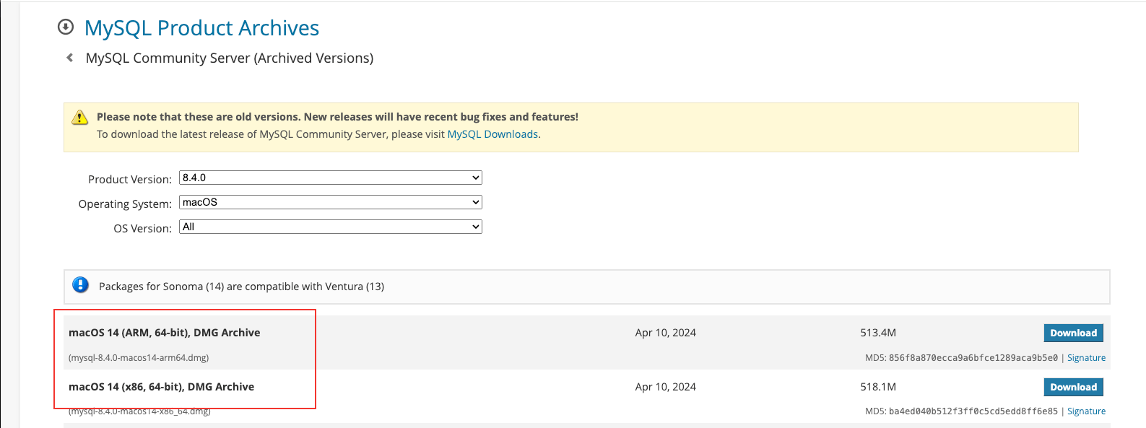
Task: Click MySQL Community Server (Archived Versions) title
Action: point(230,58)
